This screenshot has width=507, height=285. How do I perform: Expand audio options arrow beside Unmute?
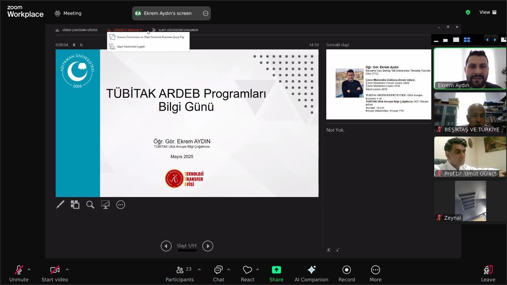pyautogui.click(x=29, y=270)
